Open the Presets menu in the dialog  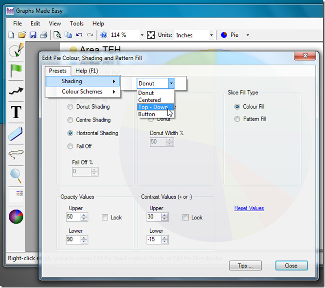[58, 71]
